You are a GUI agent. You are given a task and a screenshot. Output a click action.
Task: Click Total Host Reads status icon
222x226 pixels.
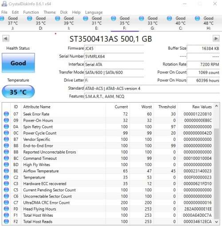6,222
